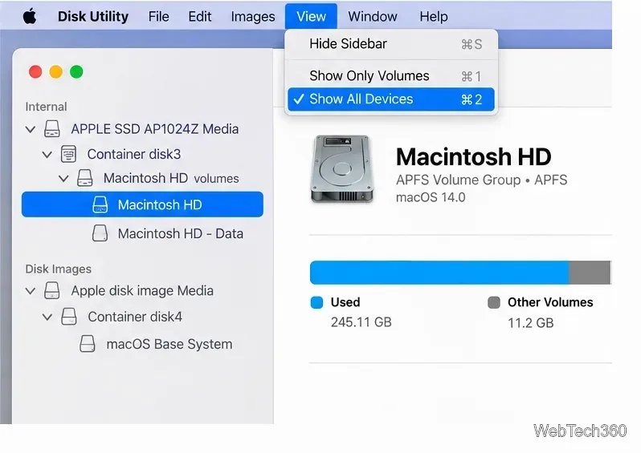Click Container disk3 container icon

[68, 154]
